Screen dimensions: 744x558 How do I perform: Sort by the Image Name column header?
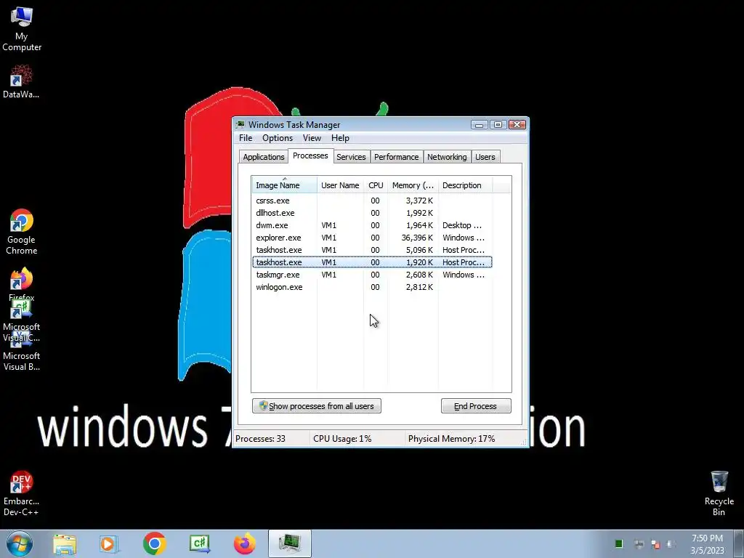(284, 185)
